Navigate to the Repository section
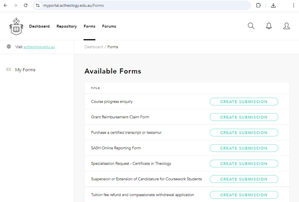The width and height of the screenshot is (299, 202). click(66, 26)
